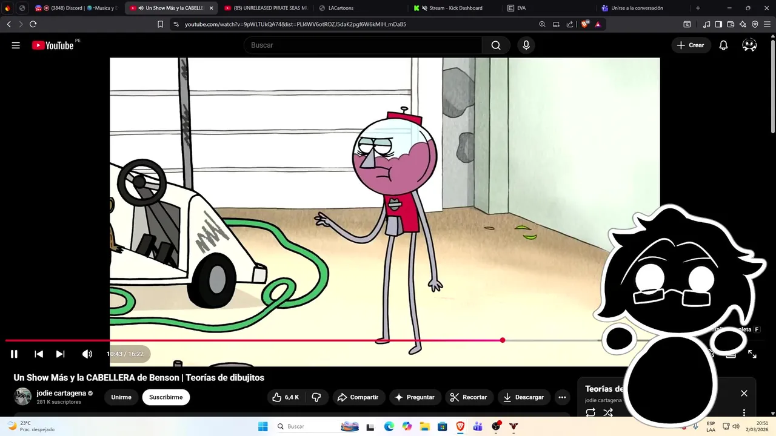This screenshot has width=776, height=436.
Task: Skip to next video in playlist
Action: pyautogui.click(x=61, y=354)
